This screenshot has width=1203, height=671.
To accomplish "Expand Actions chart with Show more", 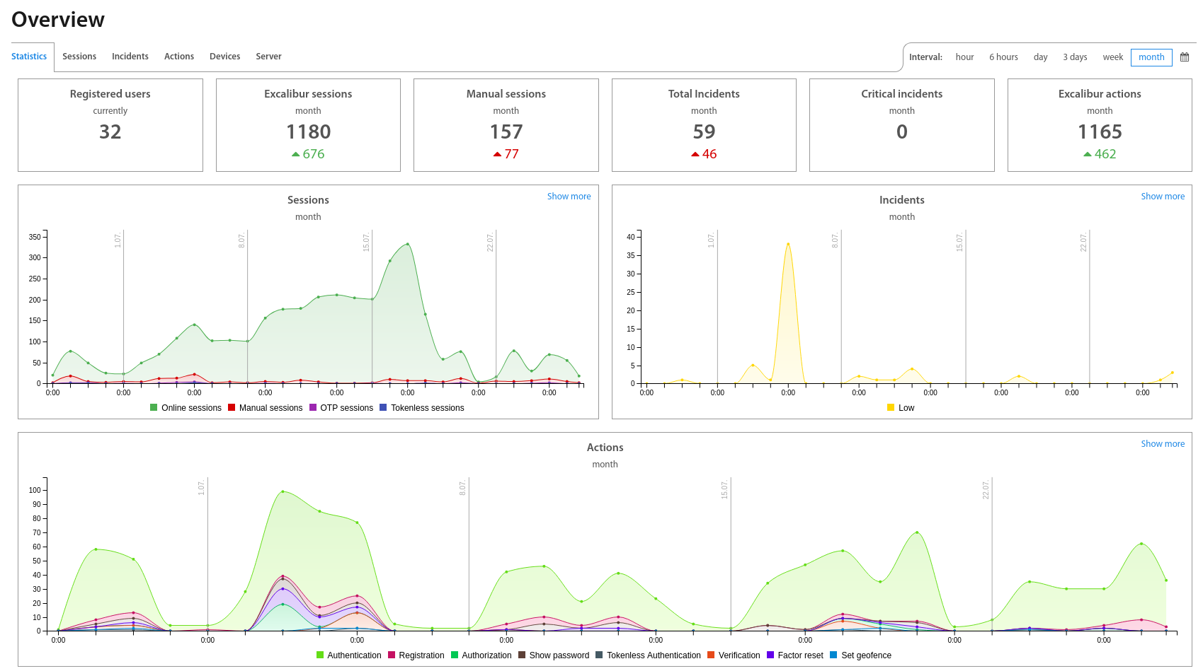I will click(x=1162, y=444).
